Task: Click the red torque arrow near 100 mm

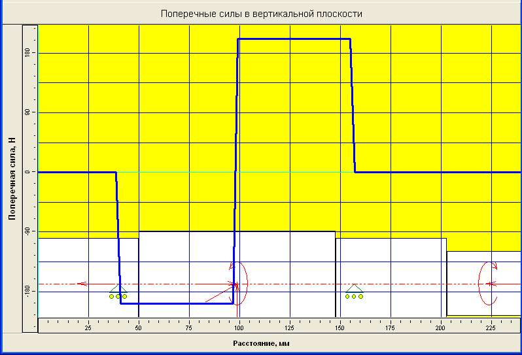Action: (239, 283)
